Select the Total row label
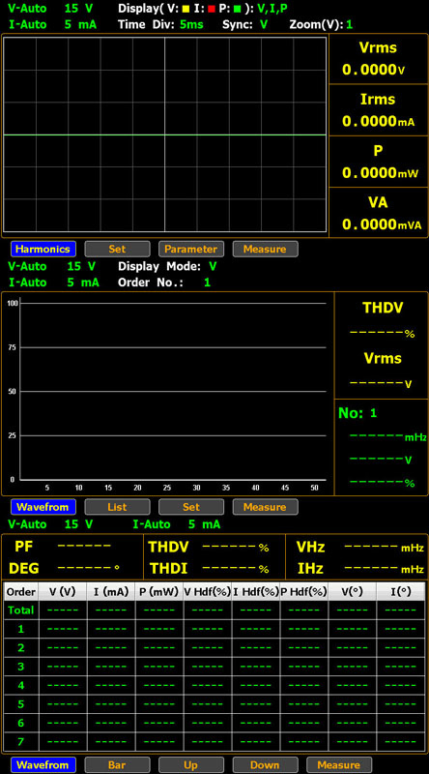Image resolution: width=429 pixels, height=774 pixels. pos(21,610)
